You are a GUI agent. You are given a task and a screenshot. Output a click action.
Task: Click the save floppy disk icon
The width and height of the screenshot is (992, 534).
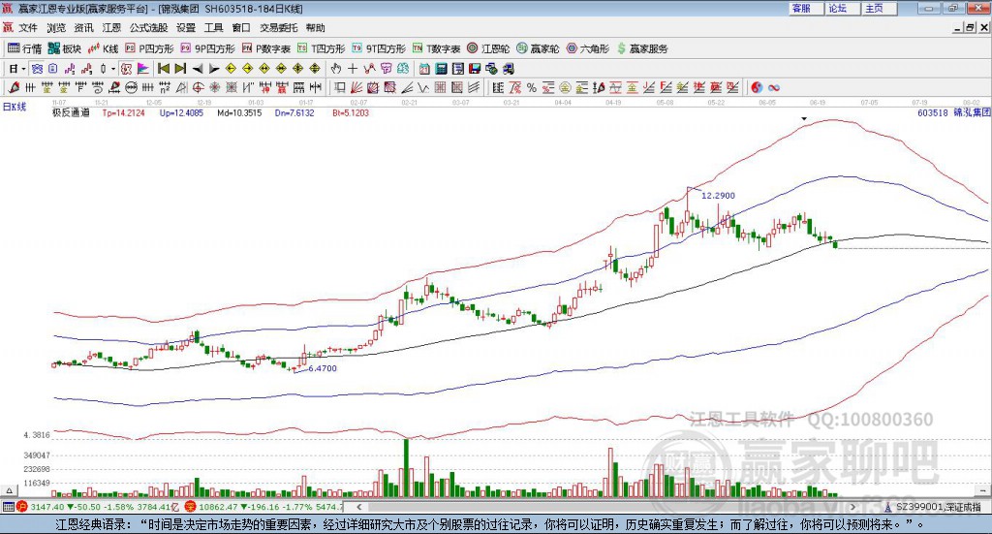(475, 69)
